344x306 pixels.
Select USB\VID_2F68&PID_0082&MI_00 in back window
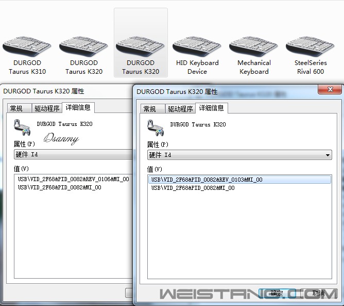59,187
